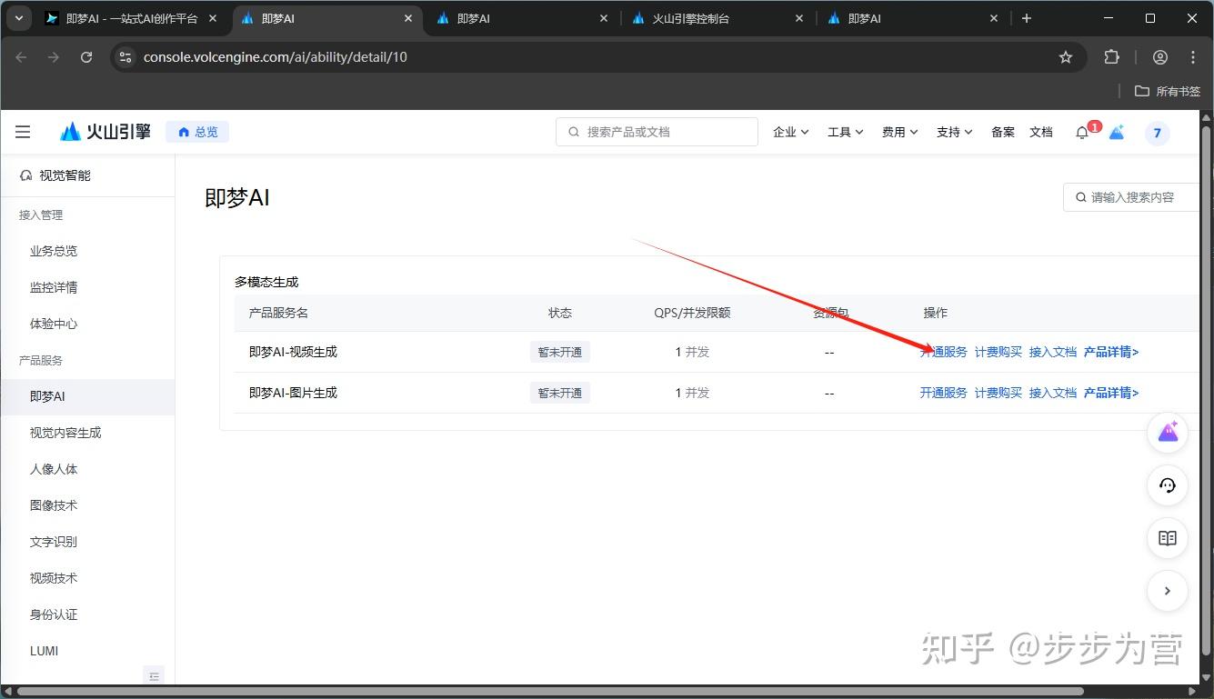Focus the 搜索产品或文档 search box
Image resolution: width=1214 pixels, height=699 pixels.
pos(657,132)
